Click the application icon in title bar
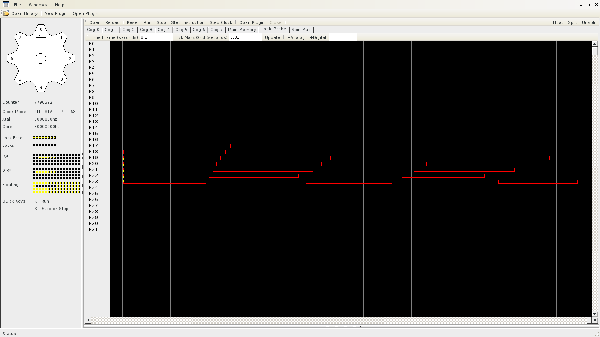Image resolution: width=600 pixels, height=337 pixels. 6,4
